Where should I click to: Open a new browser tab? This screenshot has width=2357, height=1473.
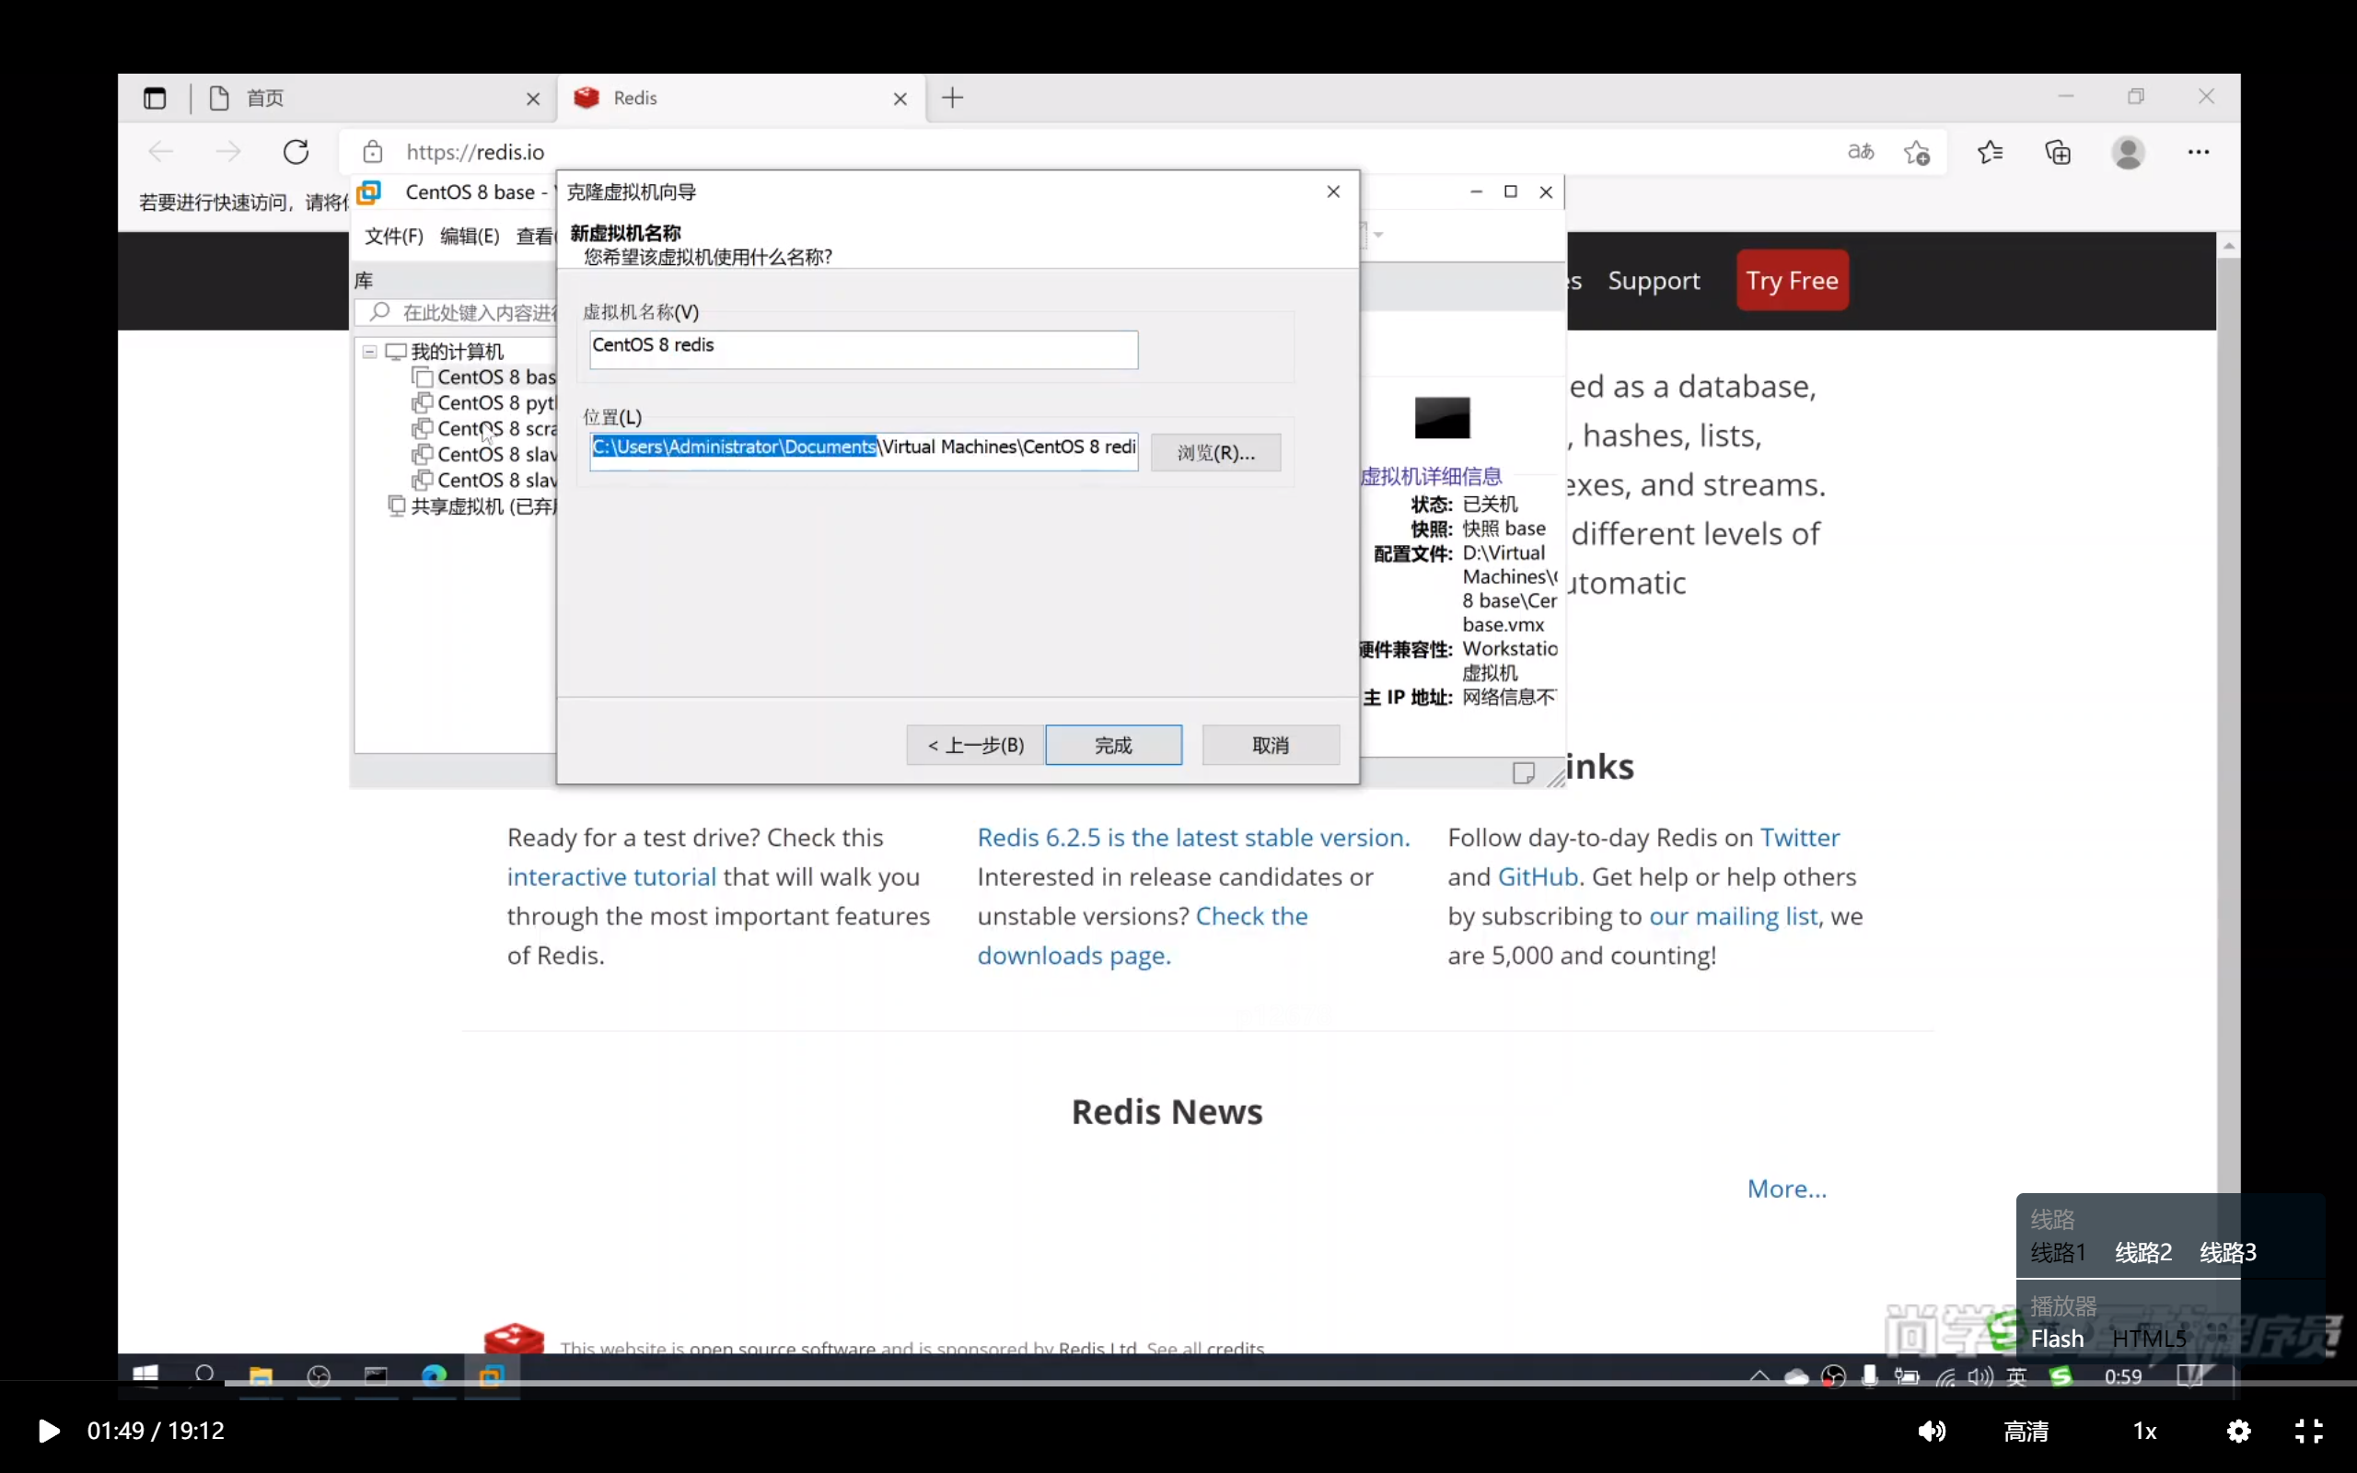953,98
